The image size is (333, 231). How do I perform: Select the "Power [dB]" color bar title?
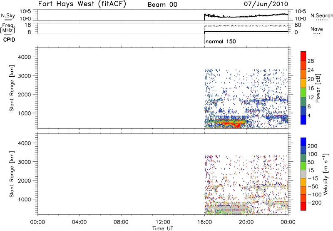tap(318, 88)
